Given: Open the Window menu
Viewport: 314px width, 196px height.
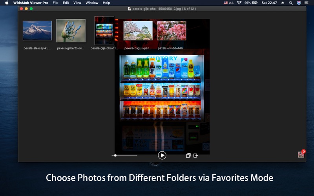Looking at the screenshot, I should point(92,3).
